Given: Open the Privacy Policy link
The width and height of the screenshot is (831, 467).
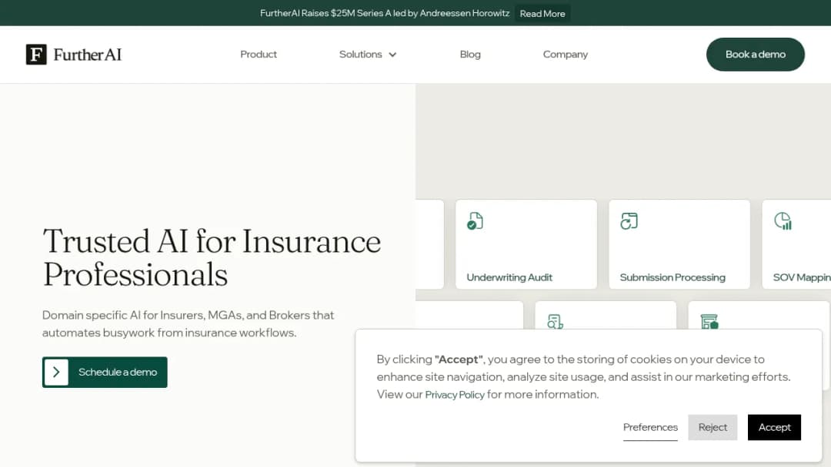Looking at the screenshot, I should (x=455, y=395).
